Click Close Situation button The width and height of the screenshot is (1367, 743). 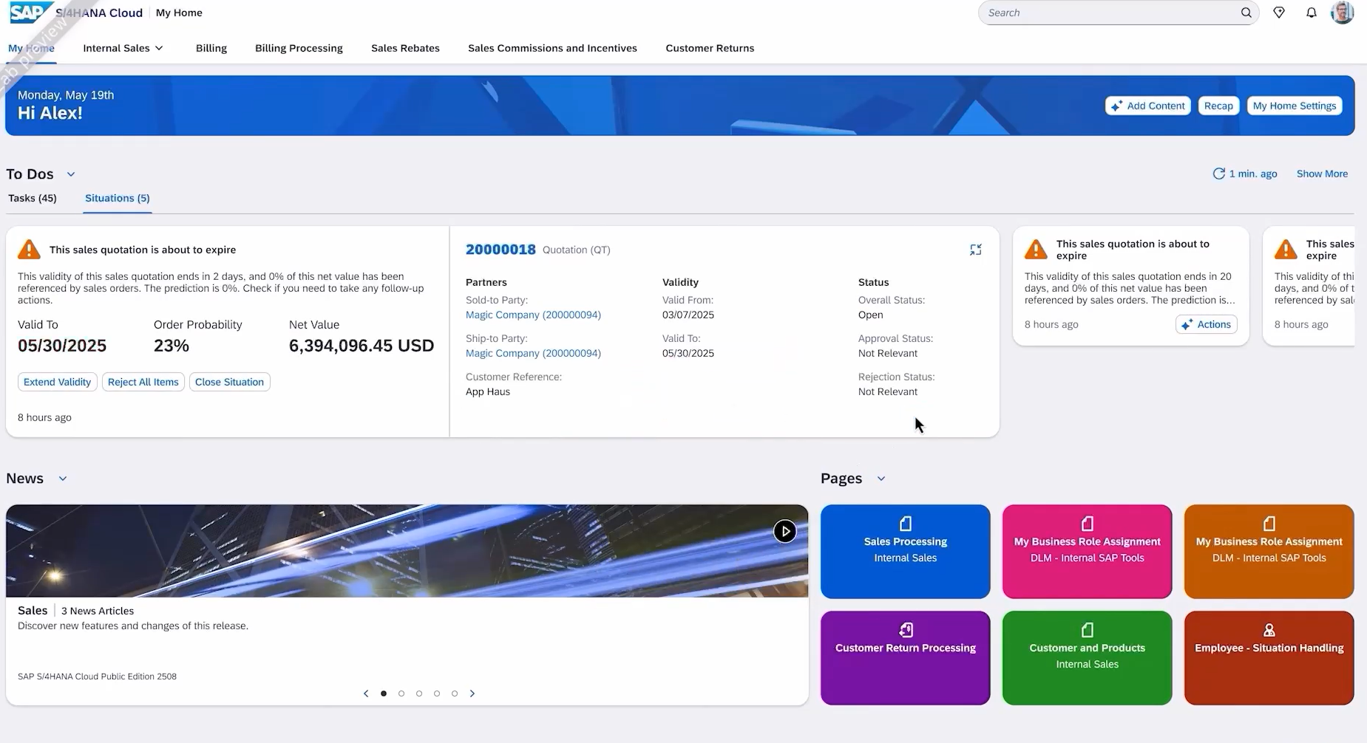pos(229,382)
